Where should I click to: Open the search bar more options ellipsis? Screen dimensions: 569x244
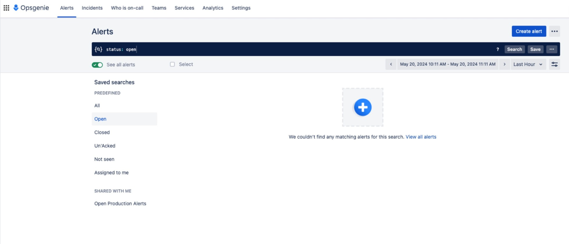(552, 49)
